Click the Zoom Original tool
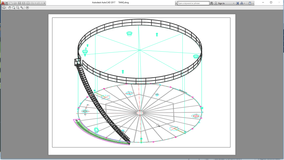284x160 pixels. tap(22, 7)
